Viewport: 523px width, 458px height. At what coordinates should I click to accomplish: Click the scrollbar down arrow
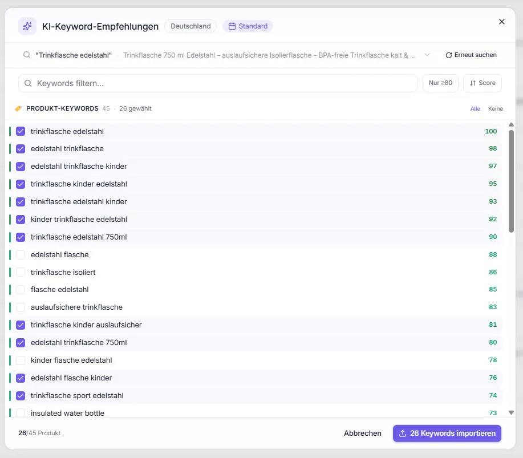[511, 412]
